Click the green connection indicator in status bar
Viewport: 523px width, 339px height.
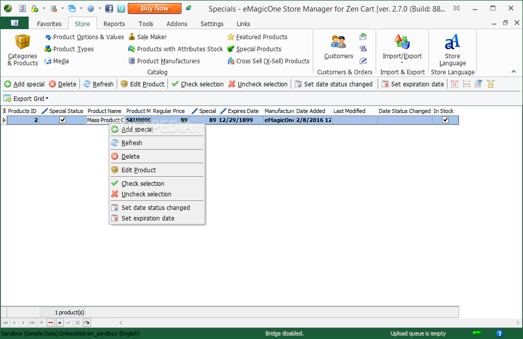pyautogui.click(x=477, y=333)
